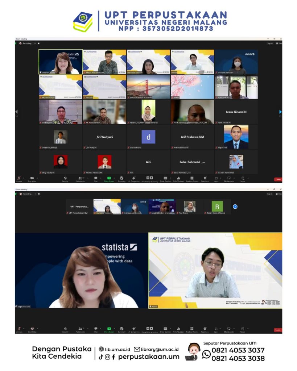Click Show Captions in the gallery-view Zoom toolbar

coord(165,179)
